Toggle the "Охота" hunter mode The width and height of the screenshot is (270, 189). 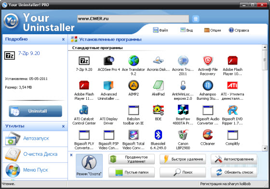coord(89,166)
